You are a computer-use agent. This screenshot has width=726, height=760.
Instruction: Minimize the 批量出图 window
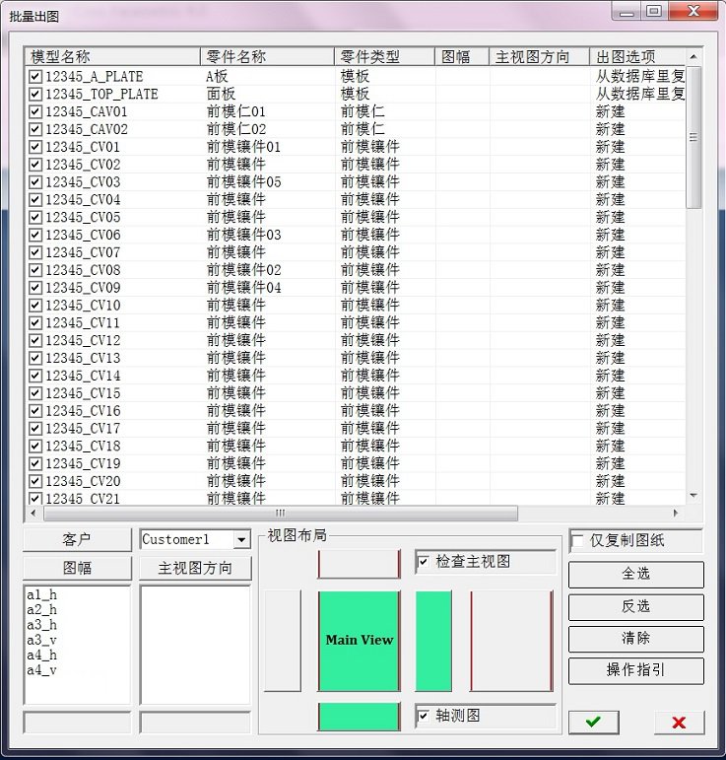pos(627,11)
